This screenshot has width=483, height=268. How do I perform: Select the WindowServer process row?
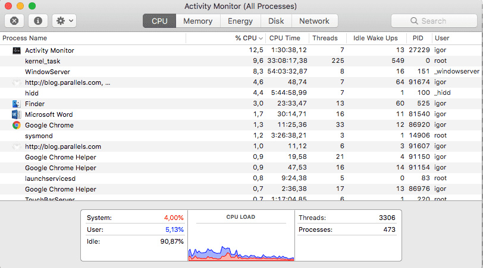tap(240, 72)
